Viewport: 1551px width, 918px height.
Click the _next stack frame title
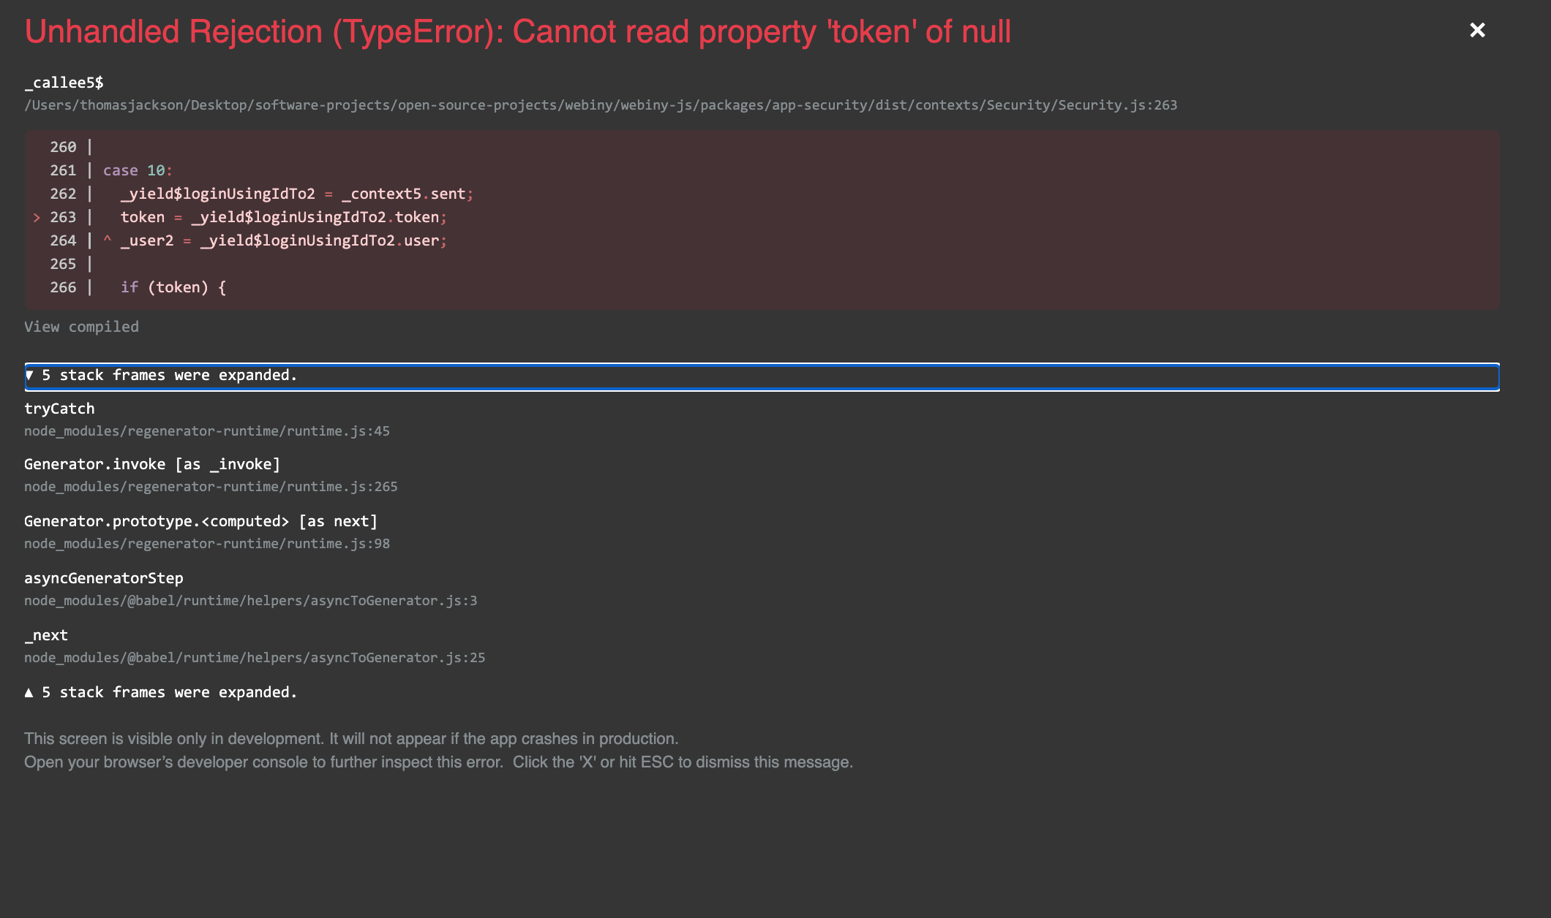(46, 635)
